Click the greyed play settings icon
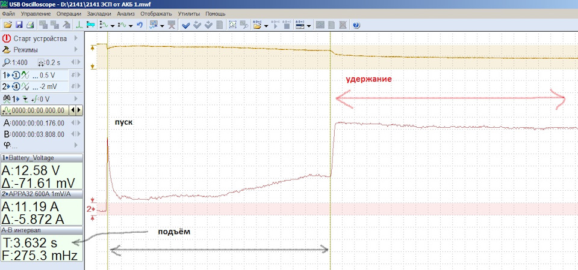Viewport: 578px width, 270px height. tap(275, 25)
